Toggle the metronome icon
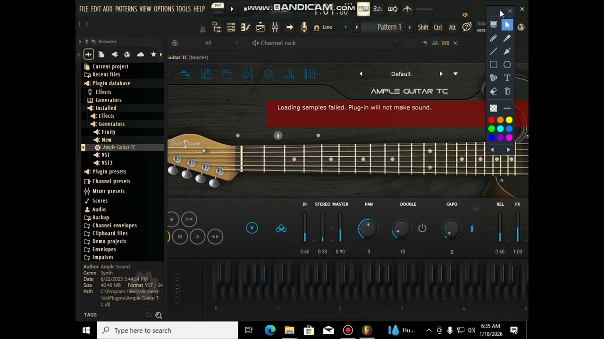The width and height of the screenshot is (604, 339). pyautogui.click(x=407, y=8)
